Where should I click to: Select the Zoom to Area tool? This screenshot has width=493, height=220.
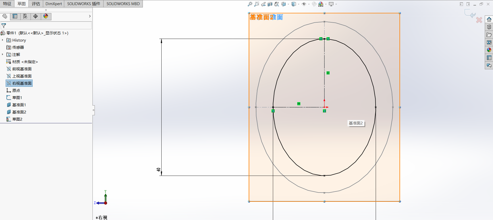(x=256, y=4)
